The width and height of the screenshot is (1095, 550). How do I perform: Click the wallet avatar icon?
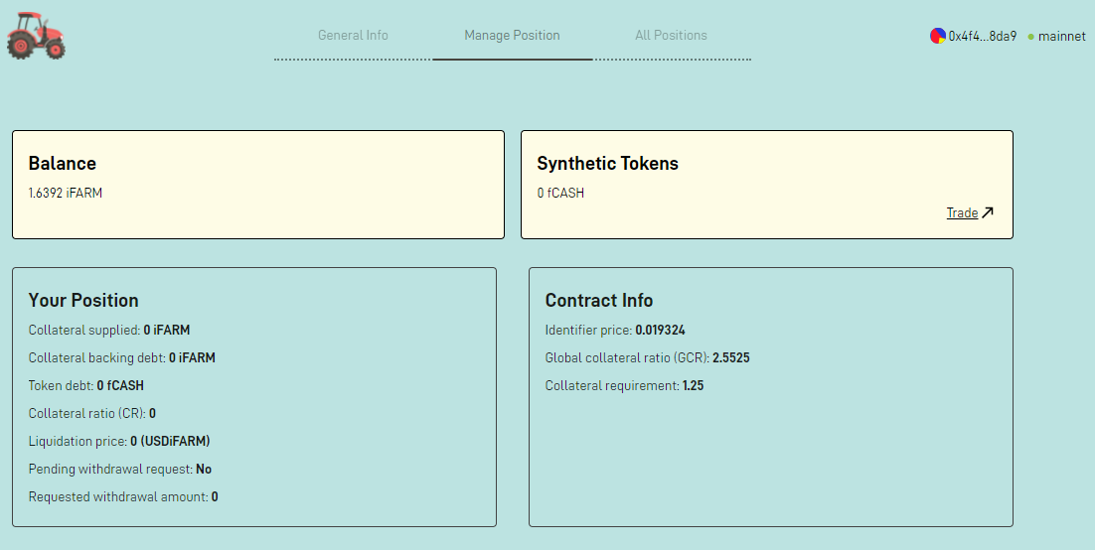point(938,36)
